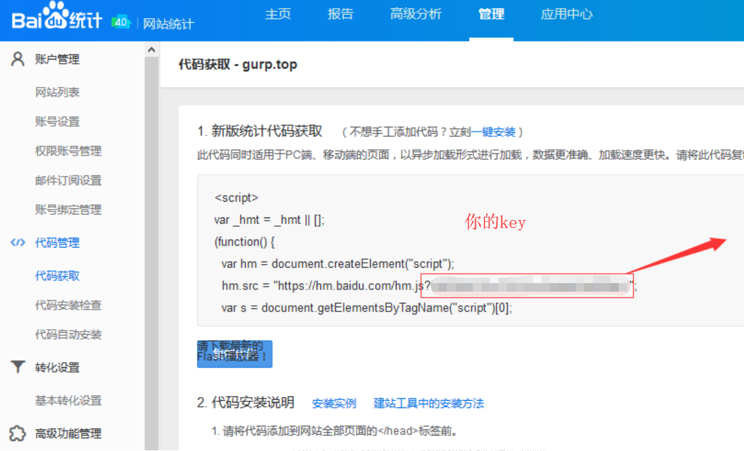Open the 报告 tab
The width and height of the screenshot is (744, 451).
tap(341, 14)
